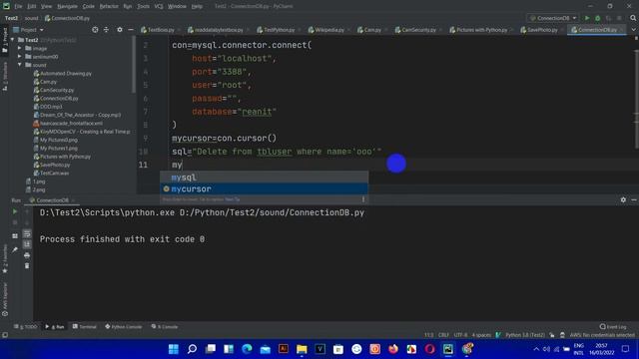The image size is (639, 359).
Task: Toggle soft-wrap in the Run console
Action: click(27, 233)
